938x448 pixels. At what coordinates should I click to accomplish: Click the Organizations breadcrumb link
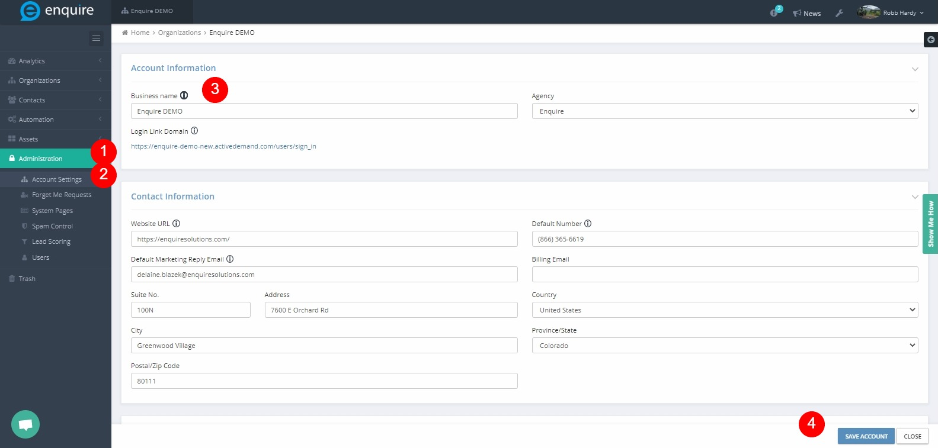tap(180, 33)
